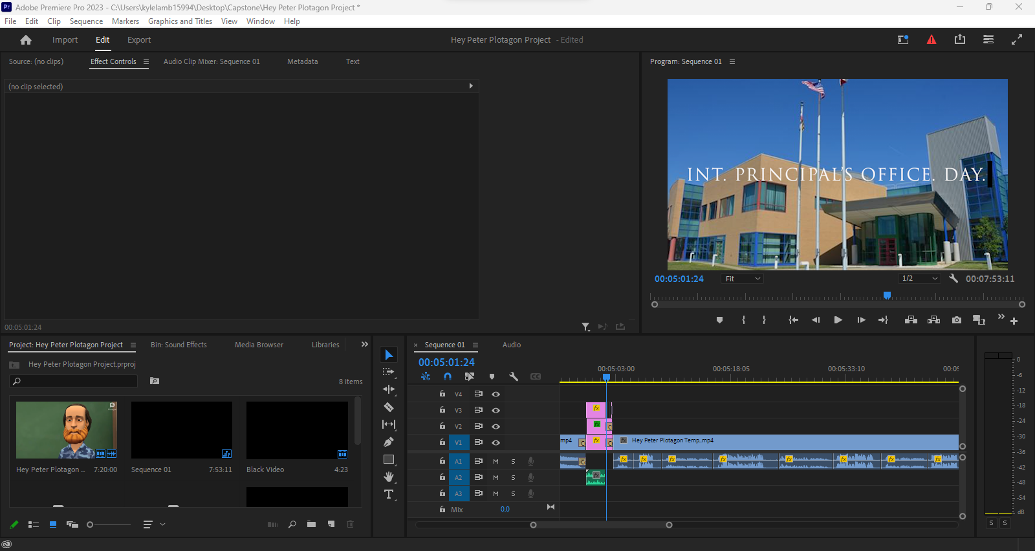This screenshot has height=551, width=1035.
Task: Toggle lock on track V4
Action: tap(442, 394)
